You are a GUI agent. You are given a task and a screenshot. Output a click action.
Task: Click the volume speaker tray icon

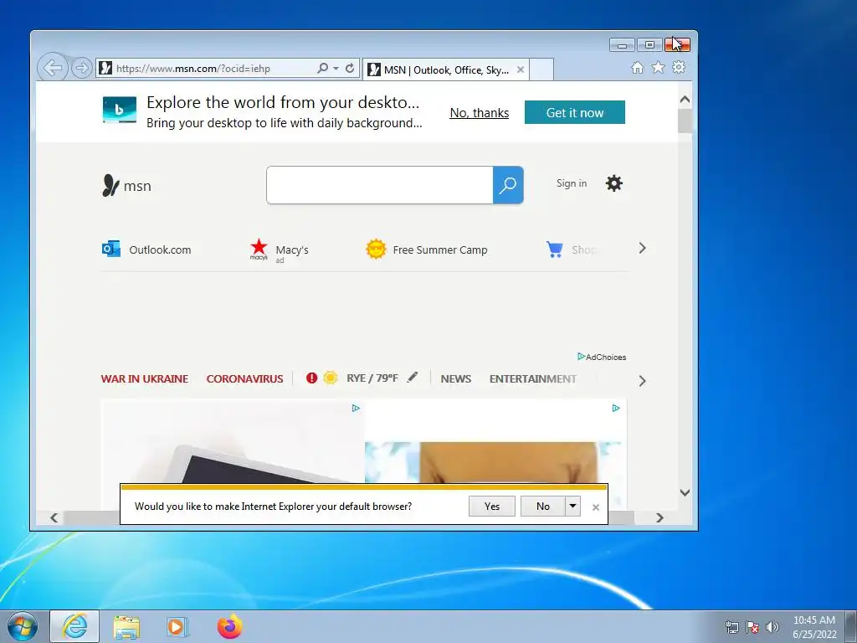(772, 627)
